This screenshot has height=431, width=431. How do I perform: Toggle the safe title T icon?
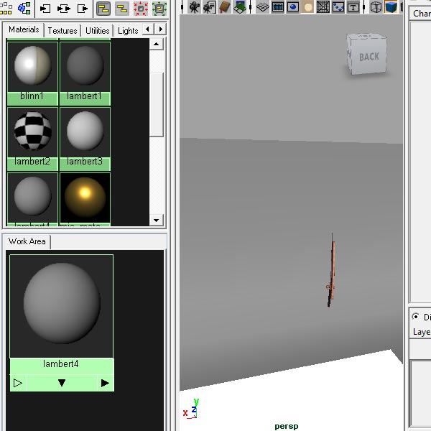353,7
